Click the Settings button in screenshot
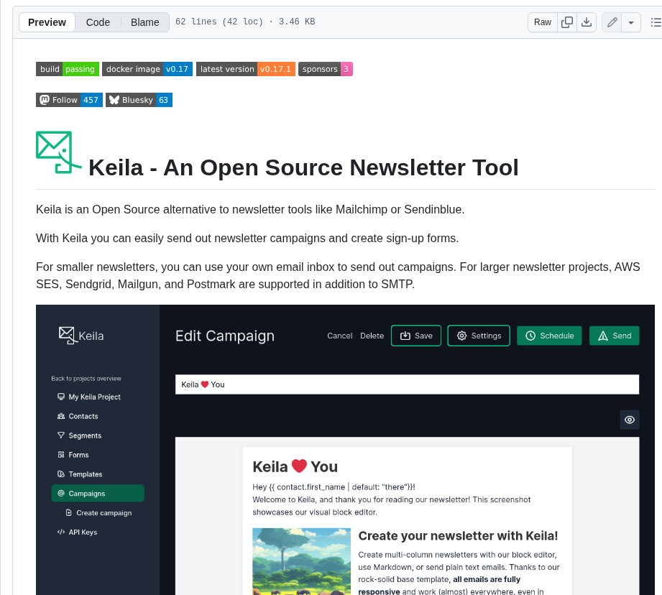The height and width of the screenshot is (595, 662). (x=479, y=336)
